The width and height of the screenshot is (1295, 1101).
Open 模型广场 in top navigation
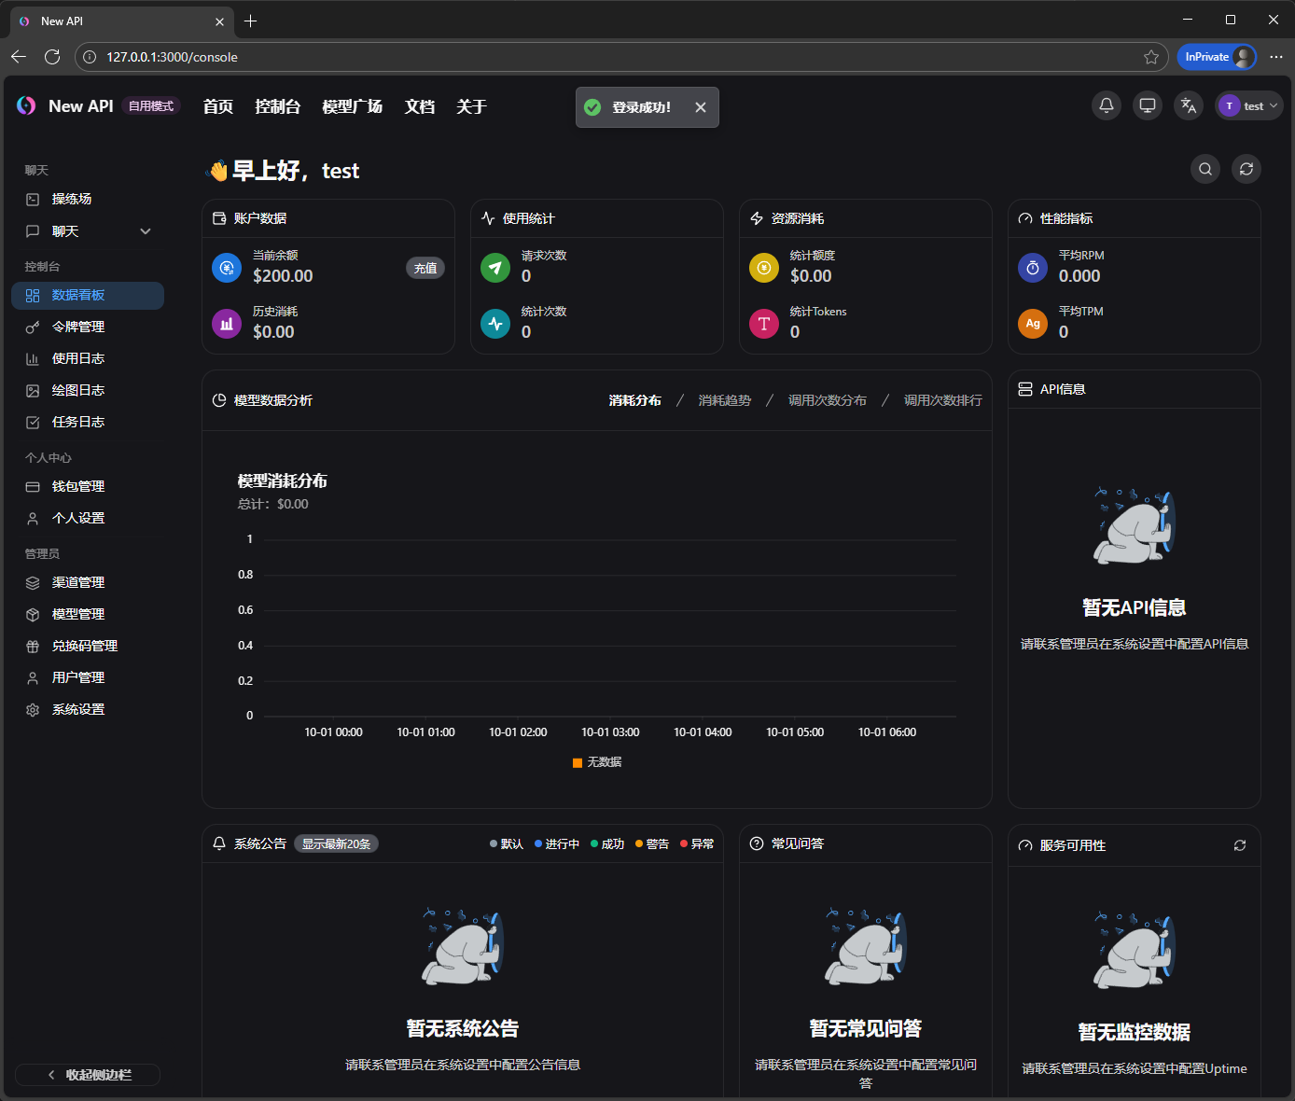tap(352, 106)
